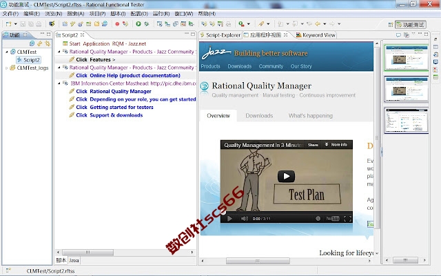This screenshot has width=441, height=276.
Task: Open the Run External Tools dropdown arrow
Action: tap(248, 24)
